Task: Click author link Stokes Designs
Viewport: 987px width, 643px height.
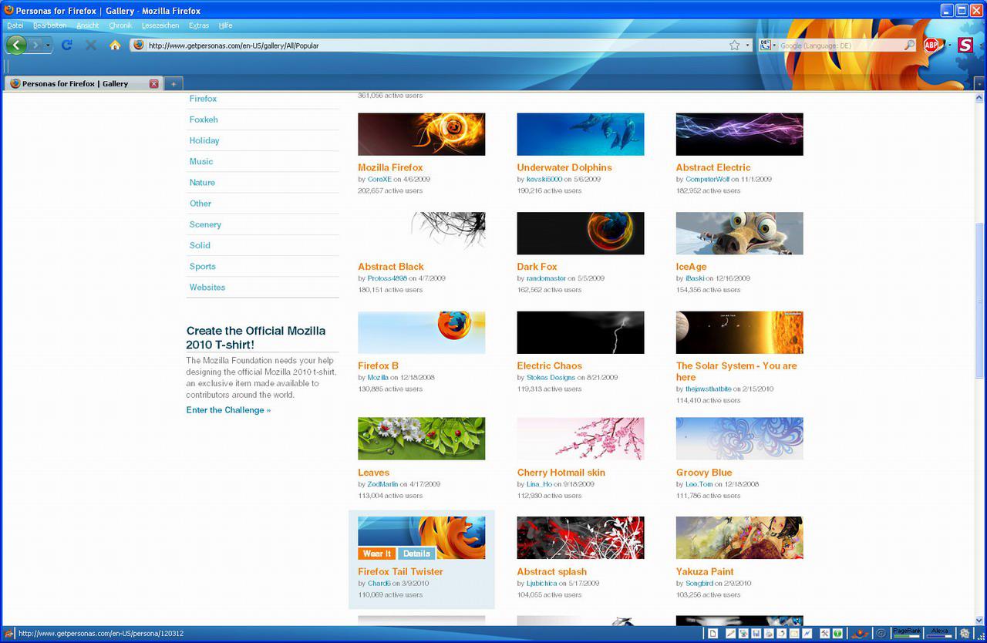Action: pyautogui.click(x=551, y=378)
